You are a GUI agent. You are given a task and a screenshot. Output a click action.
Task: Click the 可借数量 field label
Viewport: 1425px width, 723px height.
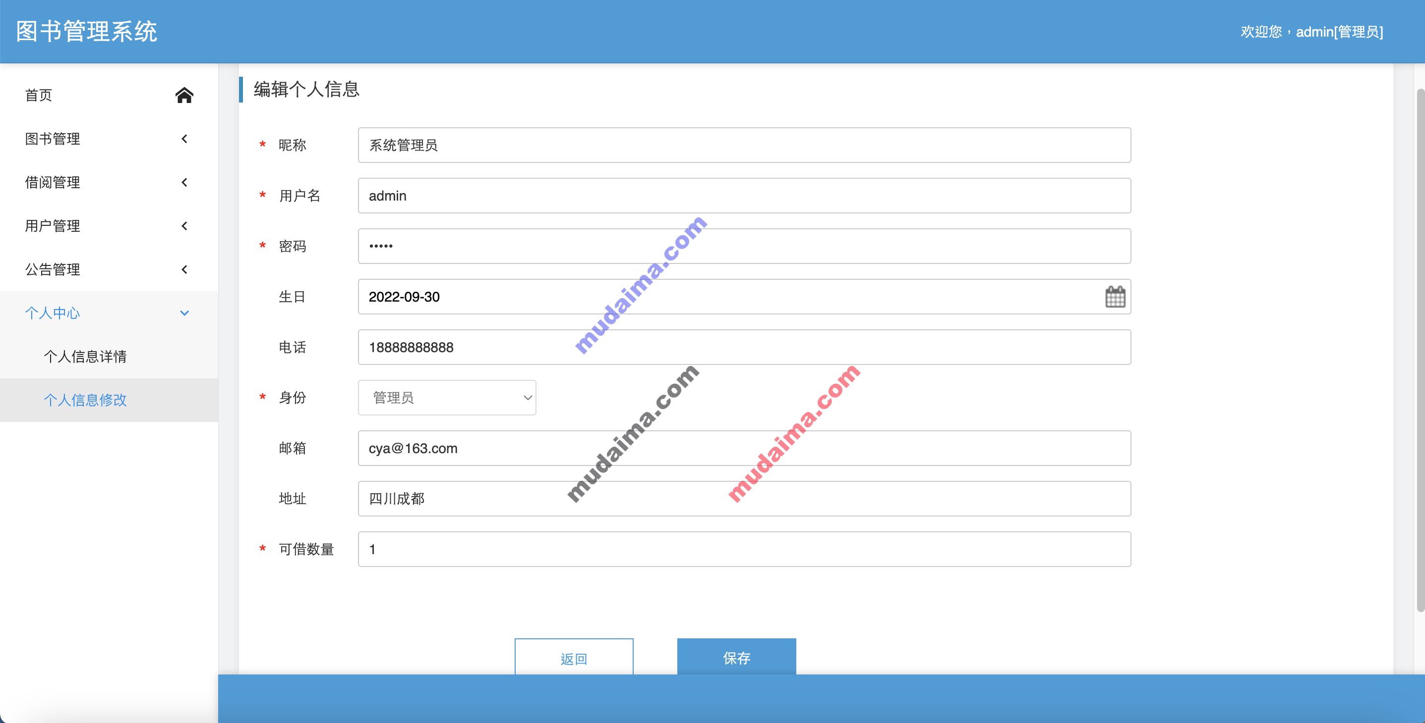tap(306, 550)
